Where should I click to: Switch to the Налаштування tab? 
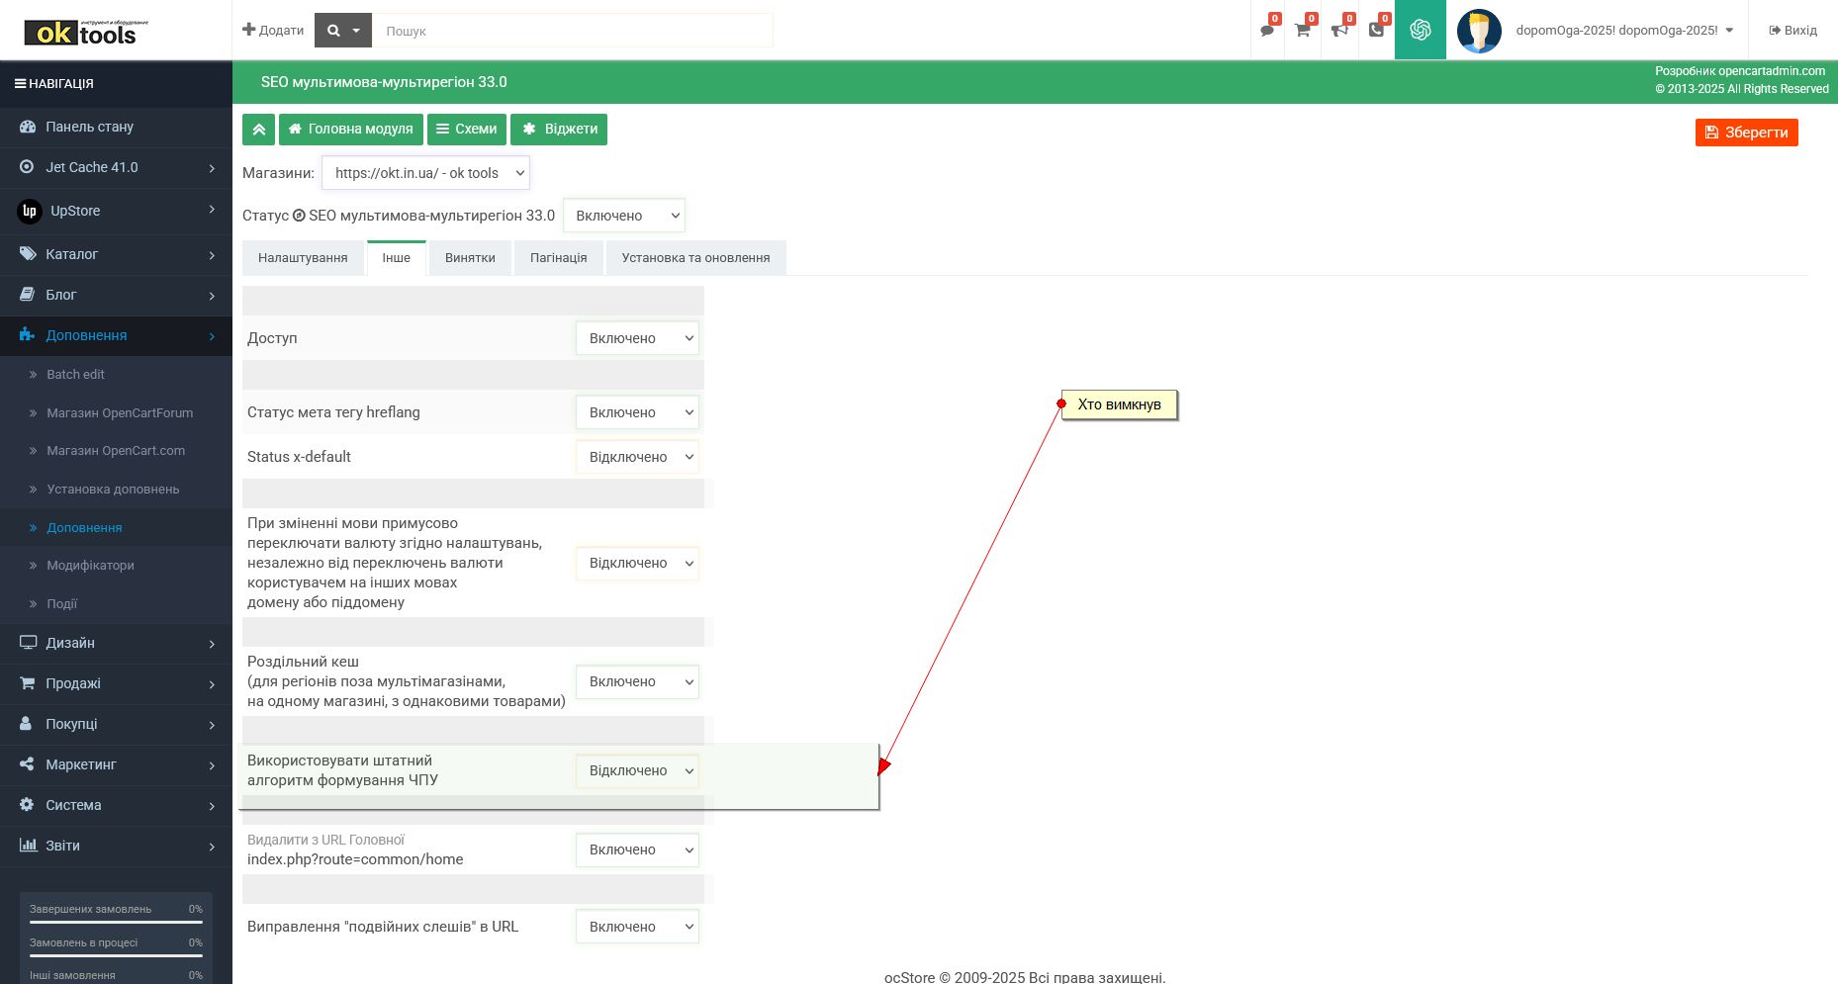(303, 258)
